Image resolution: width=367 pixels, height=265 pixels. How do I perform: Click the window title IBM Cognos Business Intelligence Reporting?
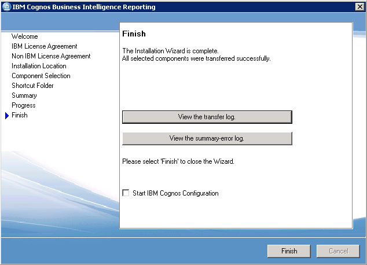point(84,7)
